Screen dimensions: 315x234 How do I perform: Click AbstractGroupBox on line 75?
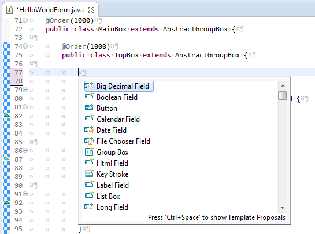coord(207,55)
